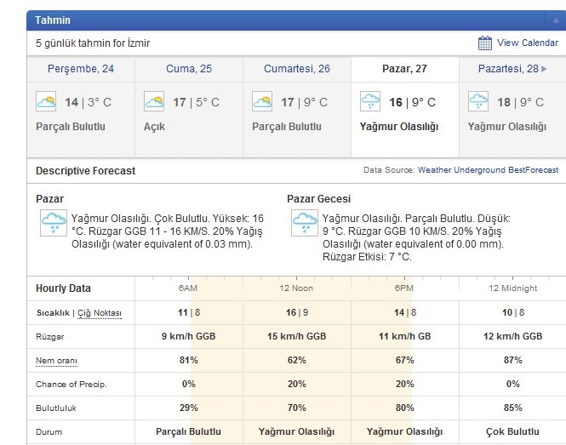The height and width of the screenshot is (445, 566).
Task: Show next days via arrow after Pazartesi
Action: click(x=544, y=69)
